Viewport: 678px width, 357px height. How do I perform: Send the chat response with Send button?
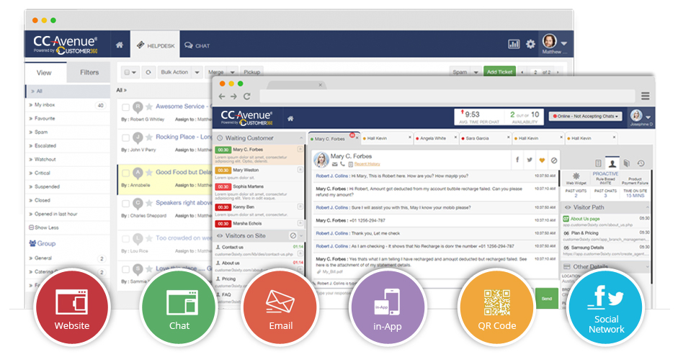coord(547,299)
